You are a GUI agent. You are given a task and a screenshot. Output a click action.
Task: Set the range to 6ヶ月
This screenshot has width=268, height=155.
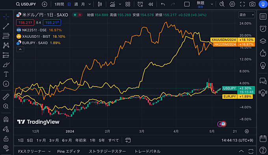pos(67,140)
